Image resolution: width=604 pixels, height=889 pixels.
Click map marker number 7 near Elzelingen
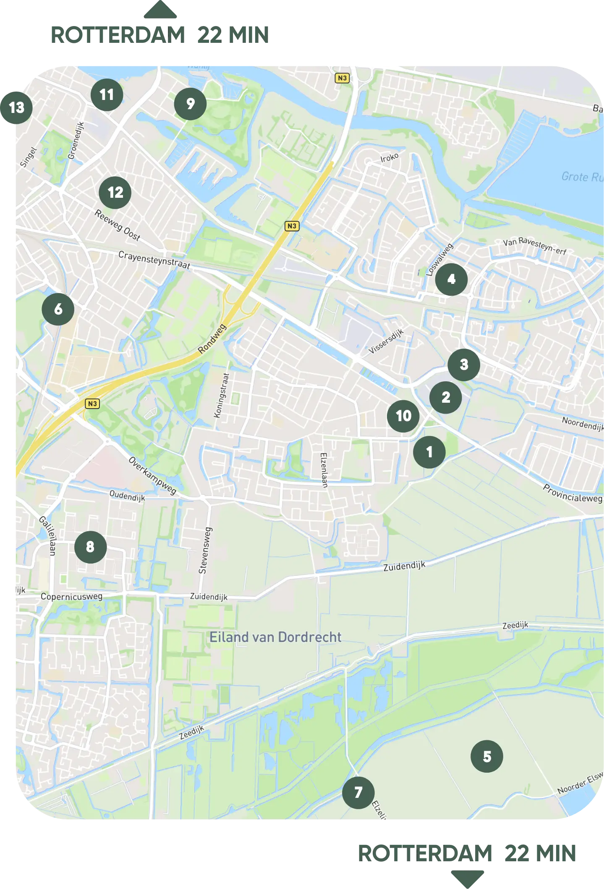358,792
